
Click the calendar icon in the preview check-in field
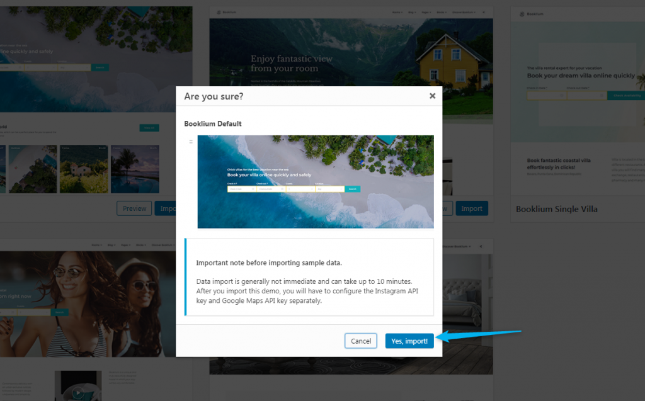(x=253, y=189)
